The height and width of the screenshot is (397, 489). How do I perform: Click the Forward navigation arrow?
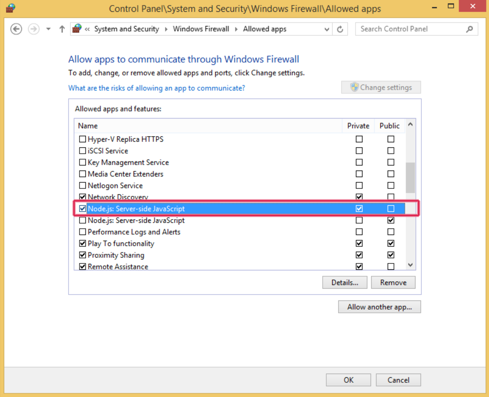pyautogui.click(x=34, y=29)
